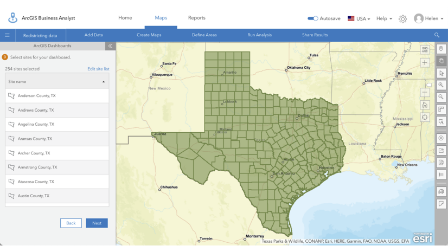This screenshot has height=252, width=448.
Task: Click the clear (circled X) tool
Action: pos(441,138)
